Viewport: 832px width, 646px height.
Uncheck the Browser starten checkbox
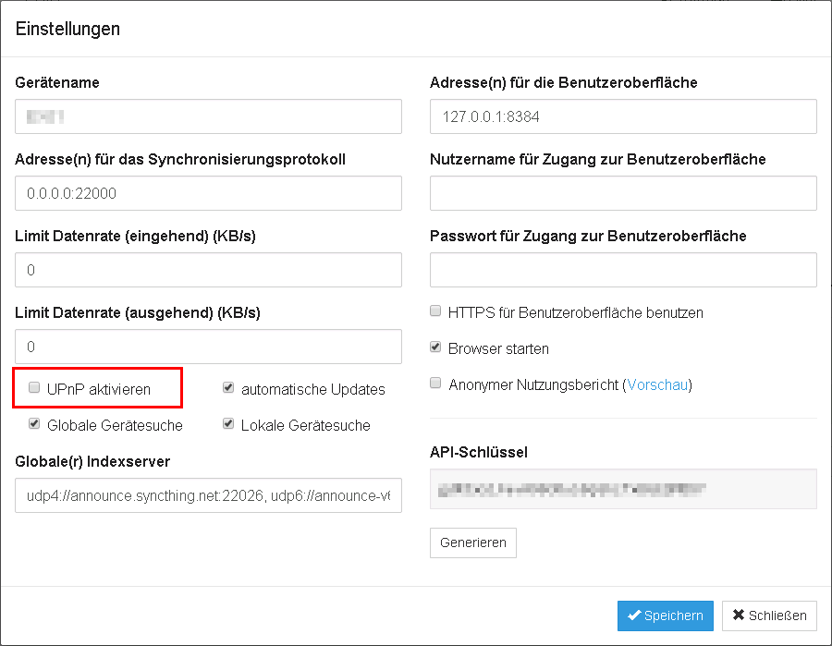point(435,348)
